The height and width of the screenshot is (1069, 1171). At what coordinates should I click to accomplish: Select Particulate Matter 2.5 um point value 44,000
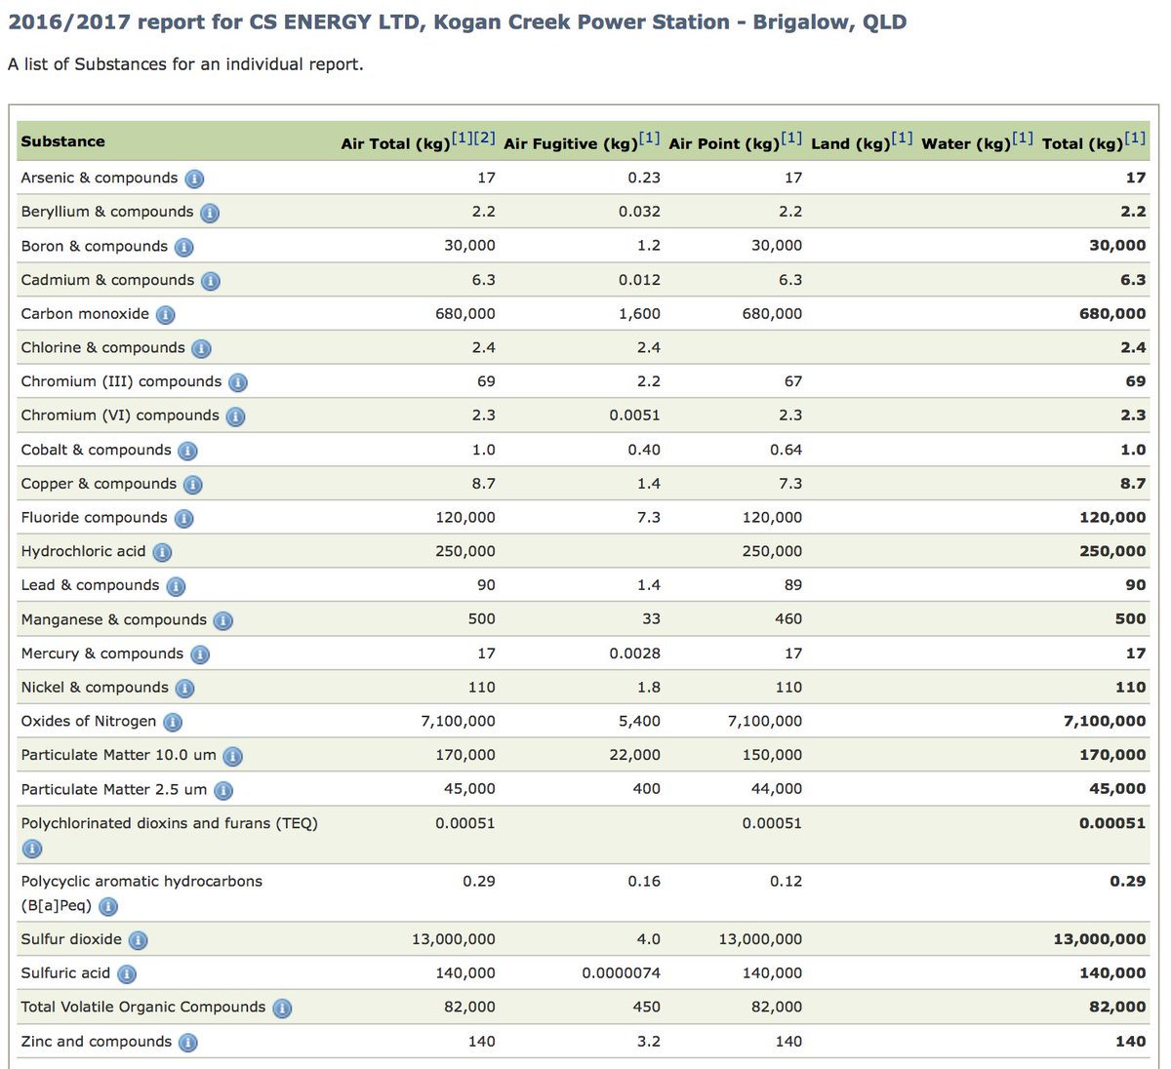click(x=777, y=789)
